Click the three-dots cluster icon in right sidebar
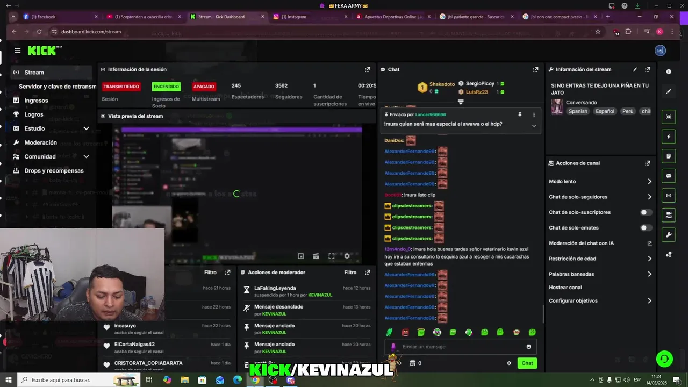This screenshot has width=688, height=387. click(x=669, y=254)
